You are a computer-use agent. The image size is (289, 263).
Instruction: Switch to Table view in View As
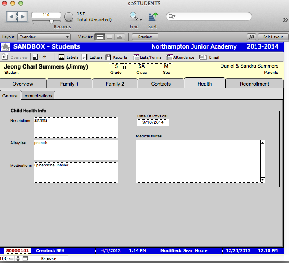pos(119,37)
